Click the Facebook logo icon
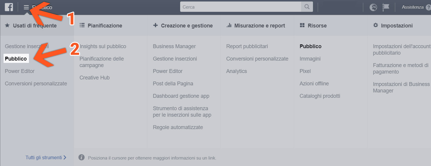The height and width of the screenshot is (166, 431). click(9, 7)
